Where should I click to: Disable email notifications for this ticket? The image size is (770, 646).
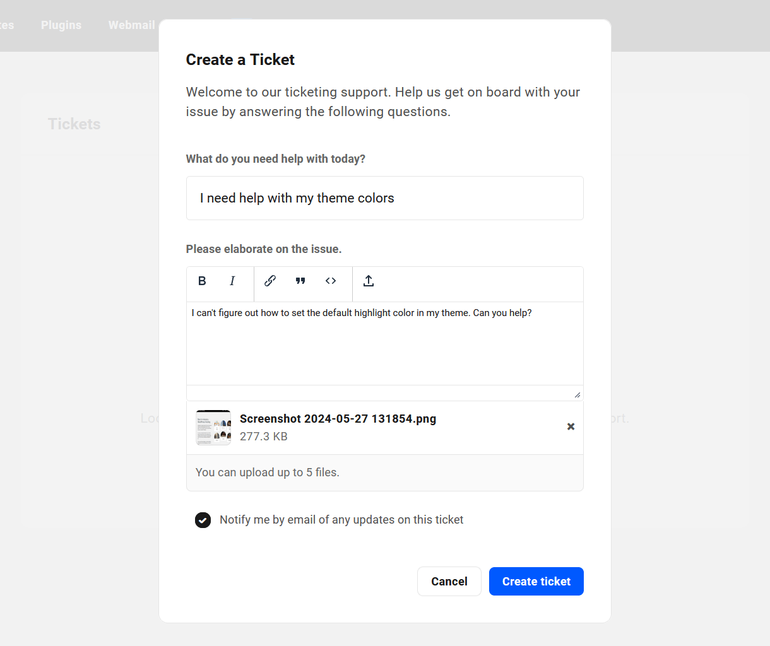point(203,520)
